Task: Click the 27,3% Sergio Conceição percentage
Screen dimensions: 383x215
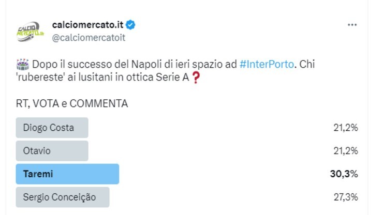Action: click(346, 197)
